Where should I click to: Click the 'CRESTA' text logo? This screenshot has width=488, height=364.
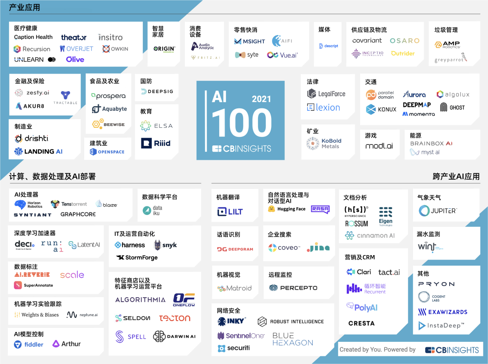point(361,323)
